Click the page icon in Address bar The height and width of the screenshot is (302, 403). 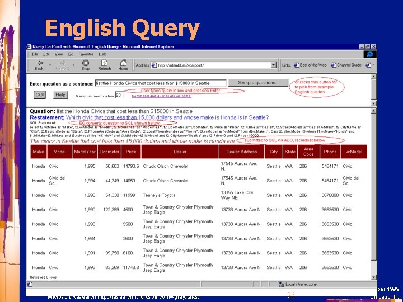[154, 65]
